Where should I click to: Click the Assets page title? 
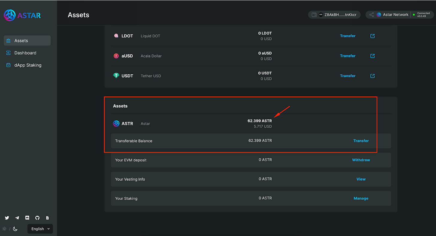78,15
